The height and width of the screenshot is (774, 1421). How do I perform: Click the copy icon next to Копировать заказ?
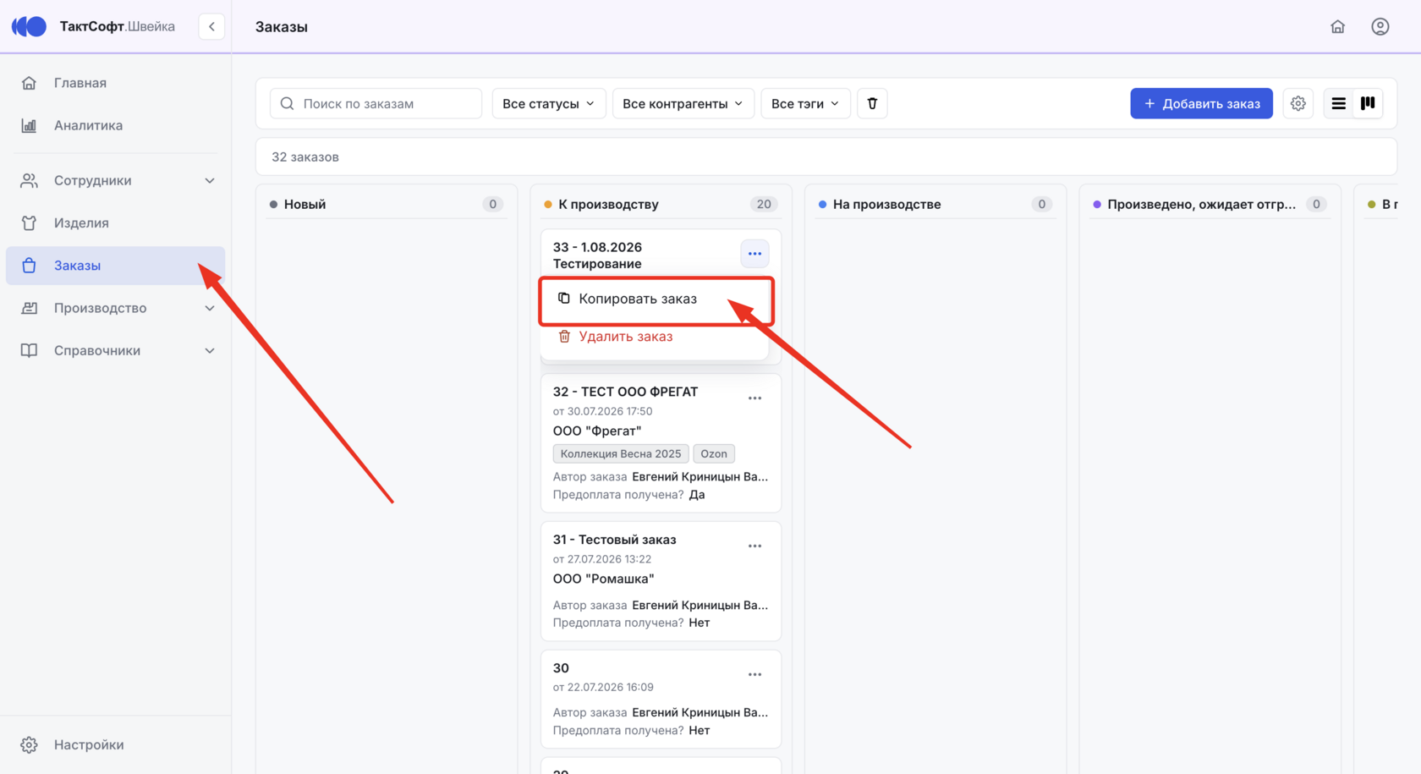[564, 299]
